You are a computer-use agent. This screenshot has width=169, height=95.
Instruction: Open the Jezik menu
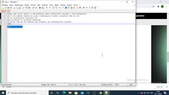(x=39, y=5)
